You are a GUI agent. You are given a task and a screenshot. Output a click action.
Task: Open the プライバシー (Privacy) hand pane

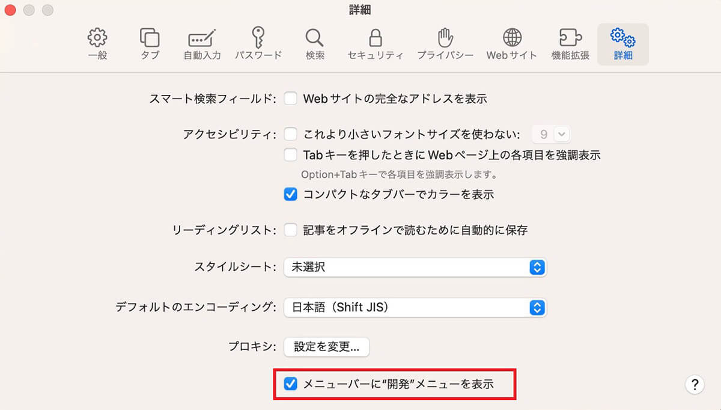445,44
